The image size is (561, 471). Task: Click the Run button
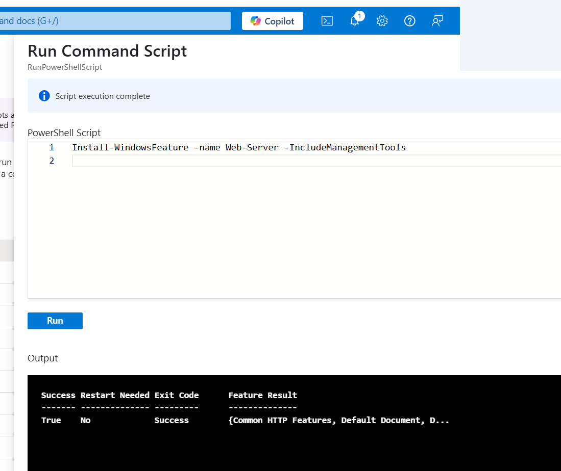point(55,321)
